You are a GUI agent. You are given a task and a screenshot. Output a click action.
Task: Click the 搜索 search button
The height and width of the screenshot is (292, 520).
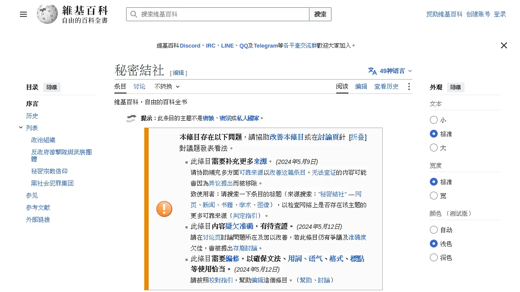pos(320,14)
